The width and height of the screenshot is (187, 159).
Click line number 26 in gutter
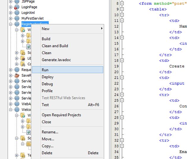click(116, 106)
